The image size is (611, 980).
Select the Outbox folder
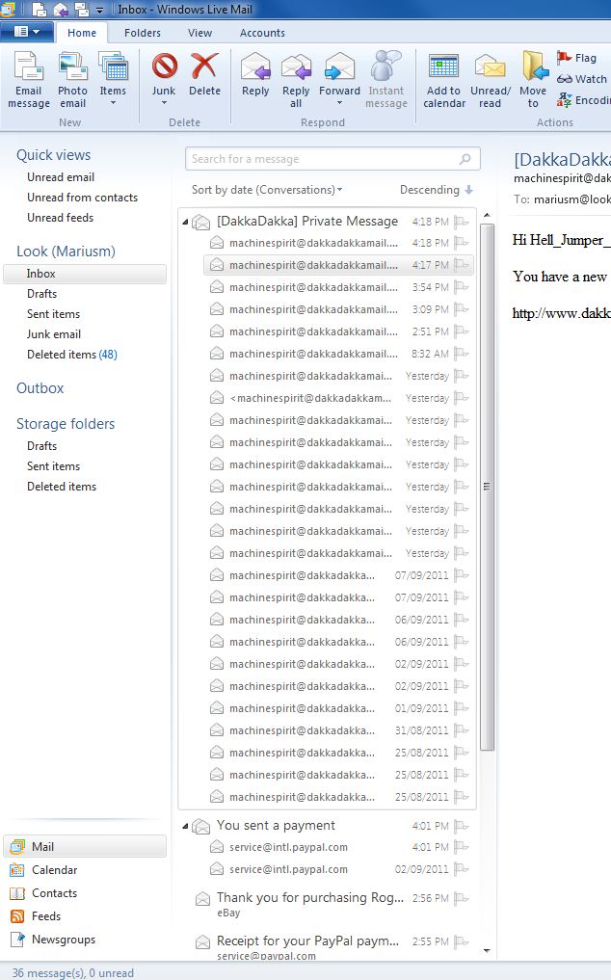click(40, 388)
